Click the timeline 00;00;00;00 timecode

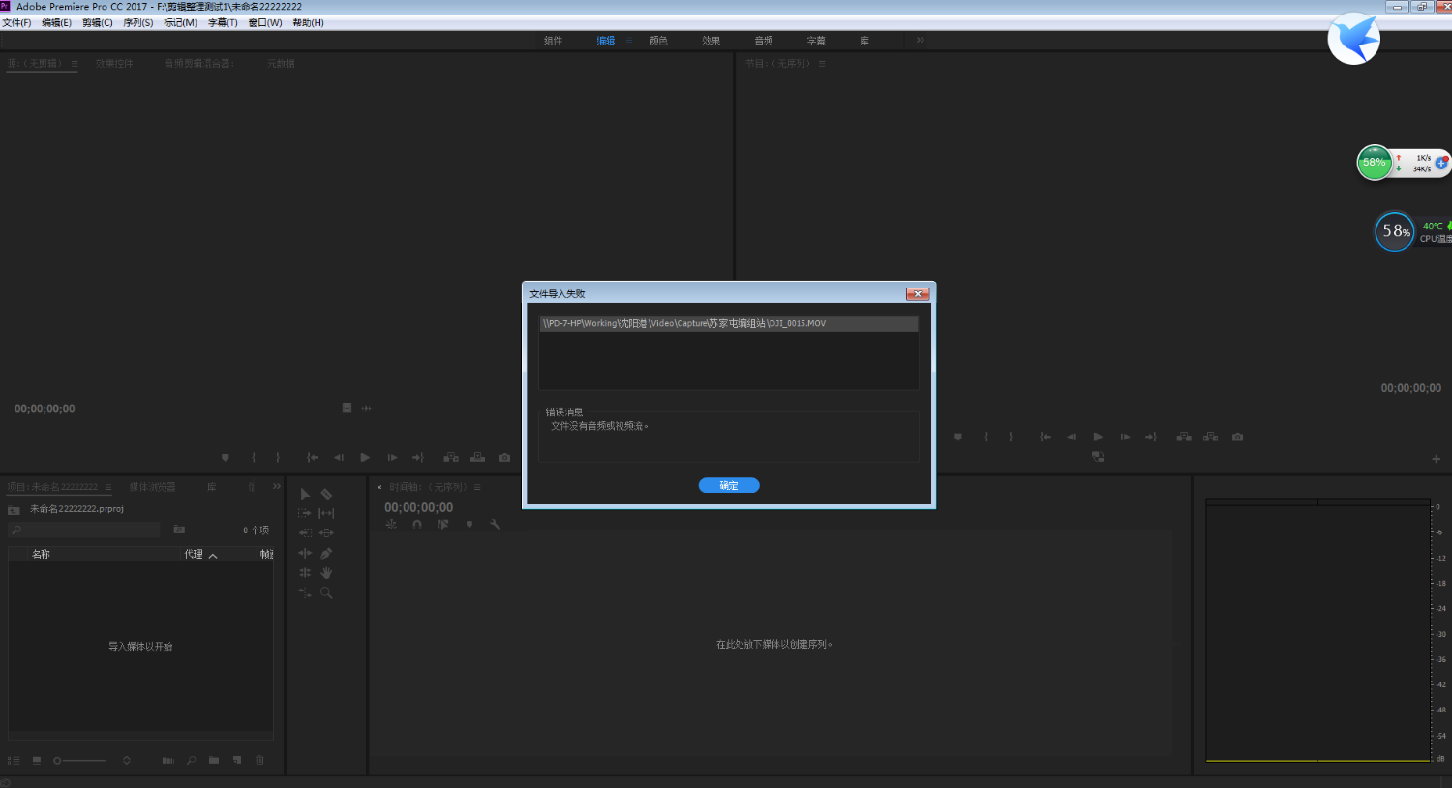[418, 507]
